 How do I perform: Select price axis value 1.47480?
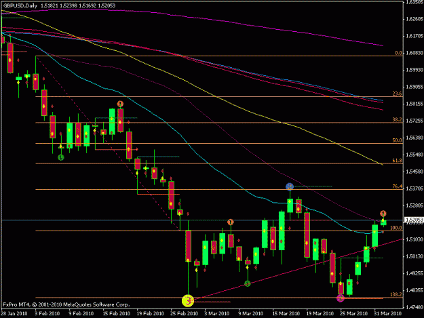[415, 307]
